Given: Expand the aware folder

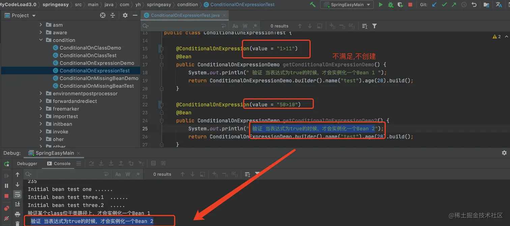Looking at the screenshot, I should pyautogui.click(x=41, y=32).
